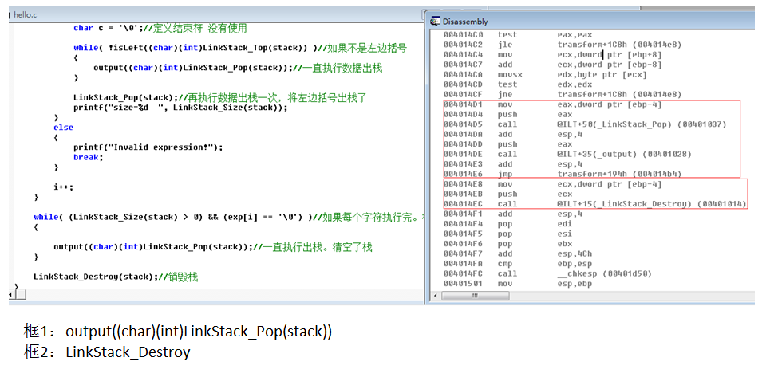770x381 pixels.
Task: Click disassembly line 004014CD test edx,edx
Action: (x=518, y=84)
